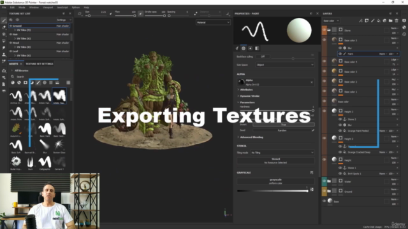
Task: Adjust the brush Size slider
Action: point(96,16)
